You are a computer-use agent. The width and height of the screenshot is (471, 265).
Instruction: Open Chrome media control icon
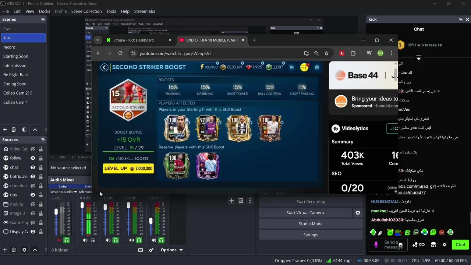click(370, 53)
